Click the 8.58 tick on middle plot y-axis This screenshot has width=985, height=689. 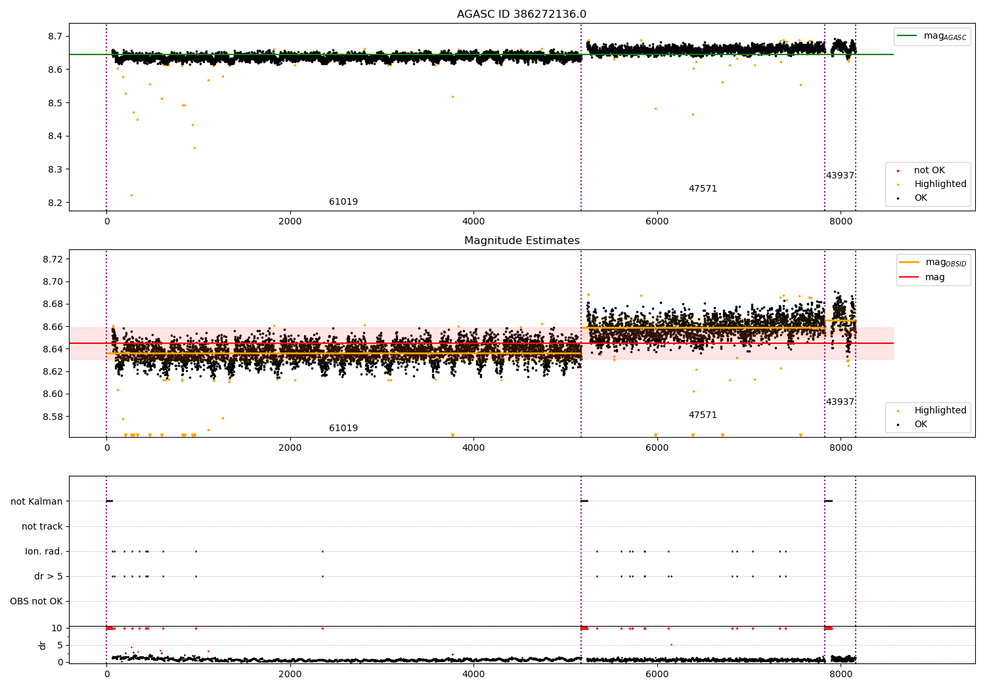click(53, 417)
